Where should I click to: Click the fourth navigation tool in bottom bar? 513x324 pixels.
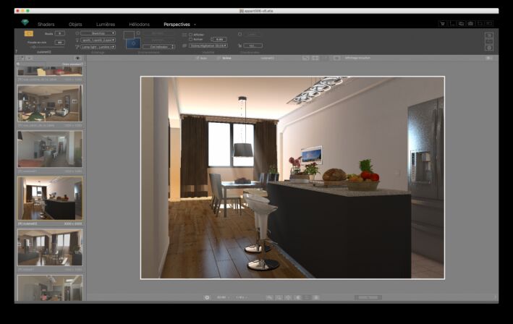point(297,297)
